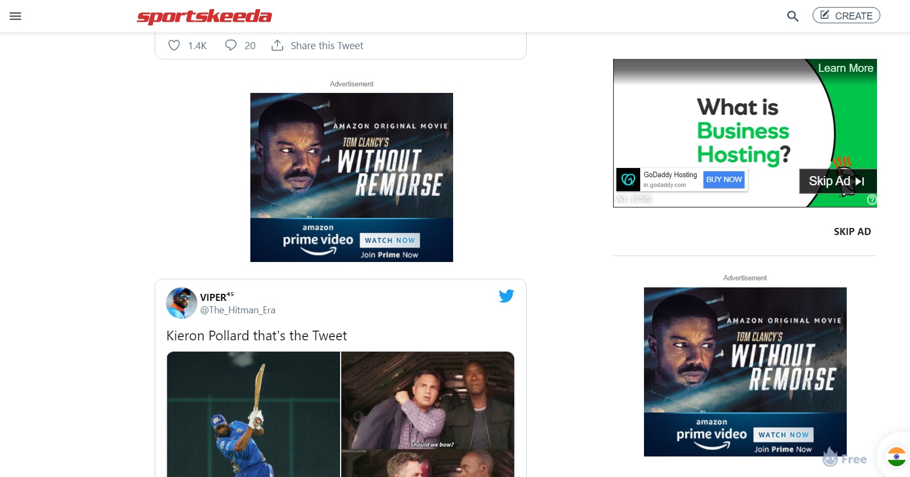910x477 pixels.
Task: Click the GoDaddy logo icon
Action: click(x=628, y=179)
